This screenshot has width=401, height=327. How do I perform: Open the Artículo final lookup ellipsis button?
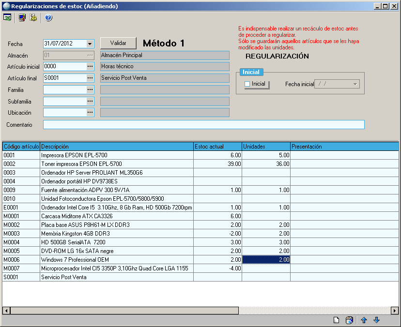click(90, 78)
